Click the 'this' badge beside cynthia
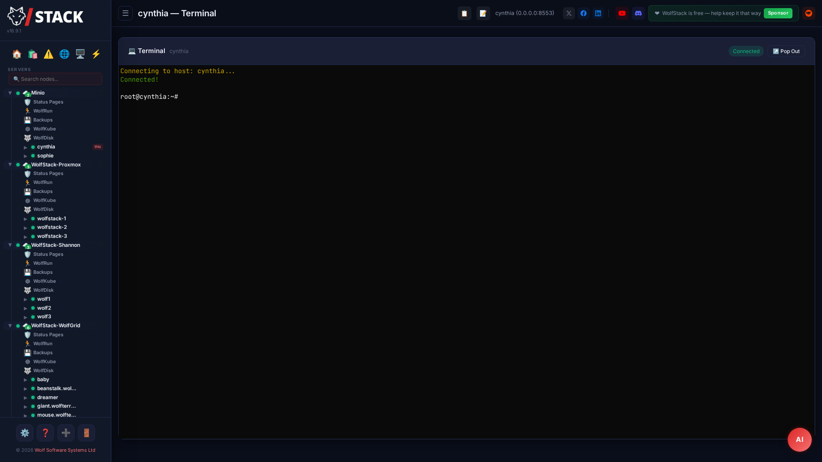Screen dimensions: 822x462 click(x=98, y=147)
